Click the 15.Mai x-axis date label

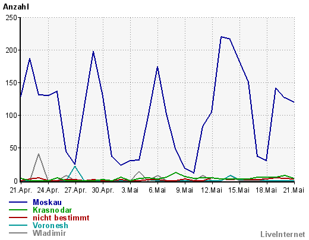pos(239,190)
